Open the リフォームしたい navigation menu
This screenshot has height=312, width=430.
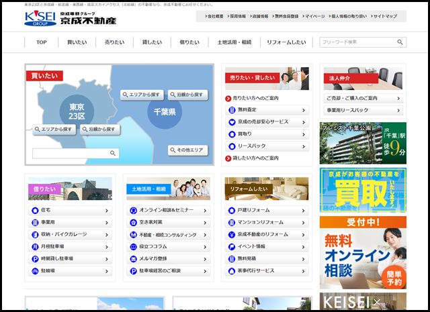point(286,42)
